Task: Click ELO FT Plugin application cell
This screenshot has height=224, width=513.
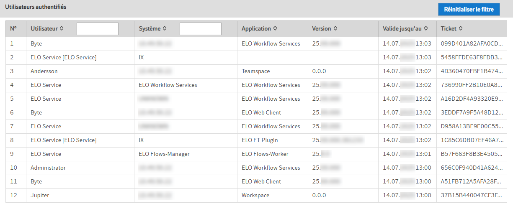Action: tap(260, 140)
